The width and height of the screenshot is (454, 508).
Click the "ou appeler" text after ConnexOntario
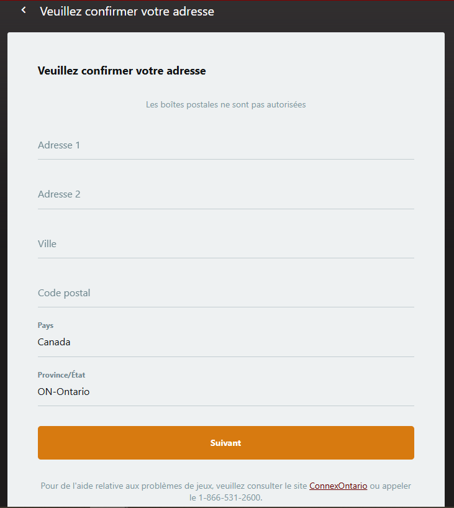tap(390, 486)
